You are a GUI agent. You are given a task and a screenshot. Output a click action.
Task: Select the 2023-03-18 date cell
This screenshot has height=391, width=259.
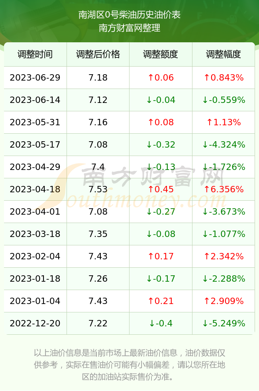35,234
